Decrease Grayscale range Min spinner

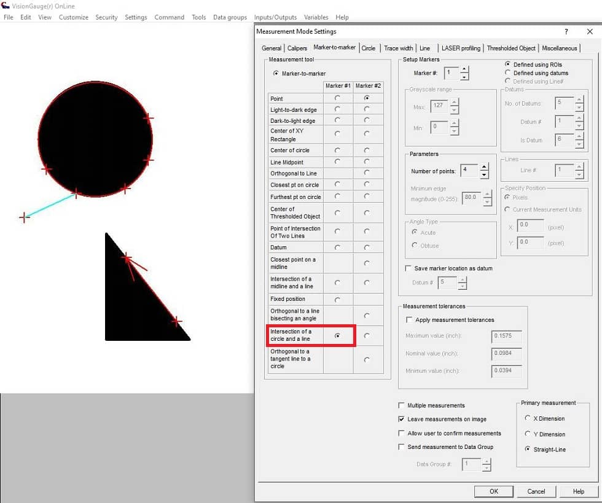[x=455, y=131]
